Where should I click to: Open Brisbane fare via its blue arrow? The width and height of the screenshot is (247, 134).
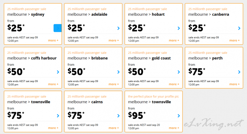click(x=119, y=72)
